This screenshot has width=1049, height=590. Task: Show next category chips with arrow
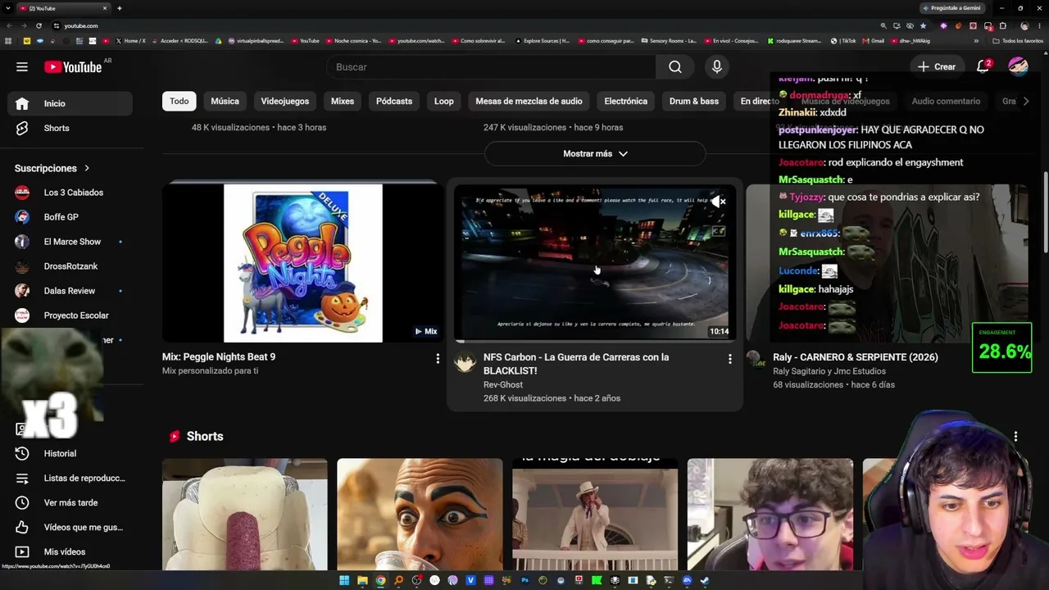point(1026,101)
